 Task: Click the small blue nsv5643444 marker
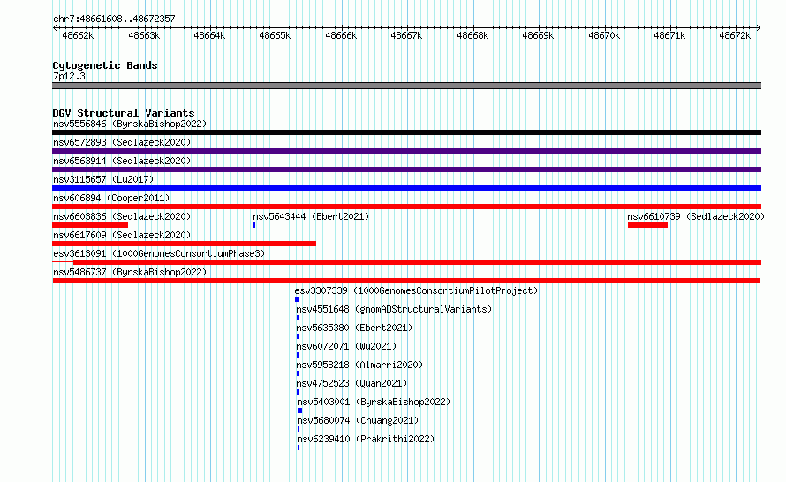254,225
